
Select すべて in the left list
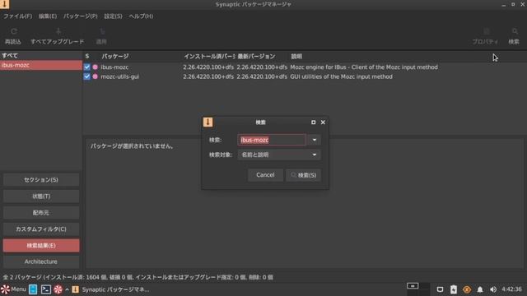coord(41,56)
